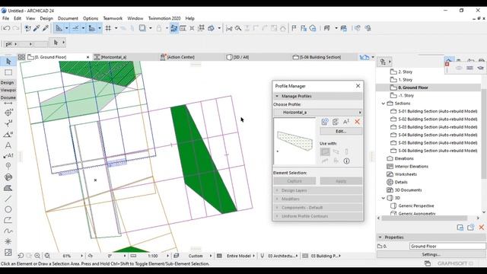Select S-03 Building Section in Navigator

(438, 127)
